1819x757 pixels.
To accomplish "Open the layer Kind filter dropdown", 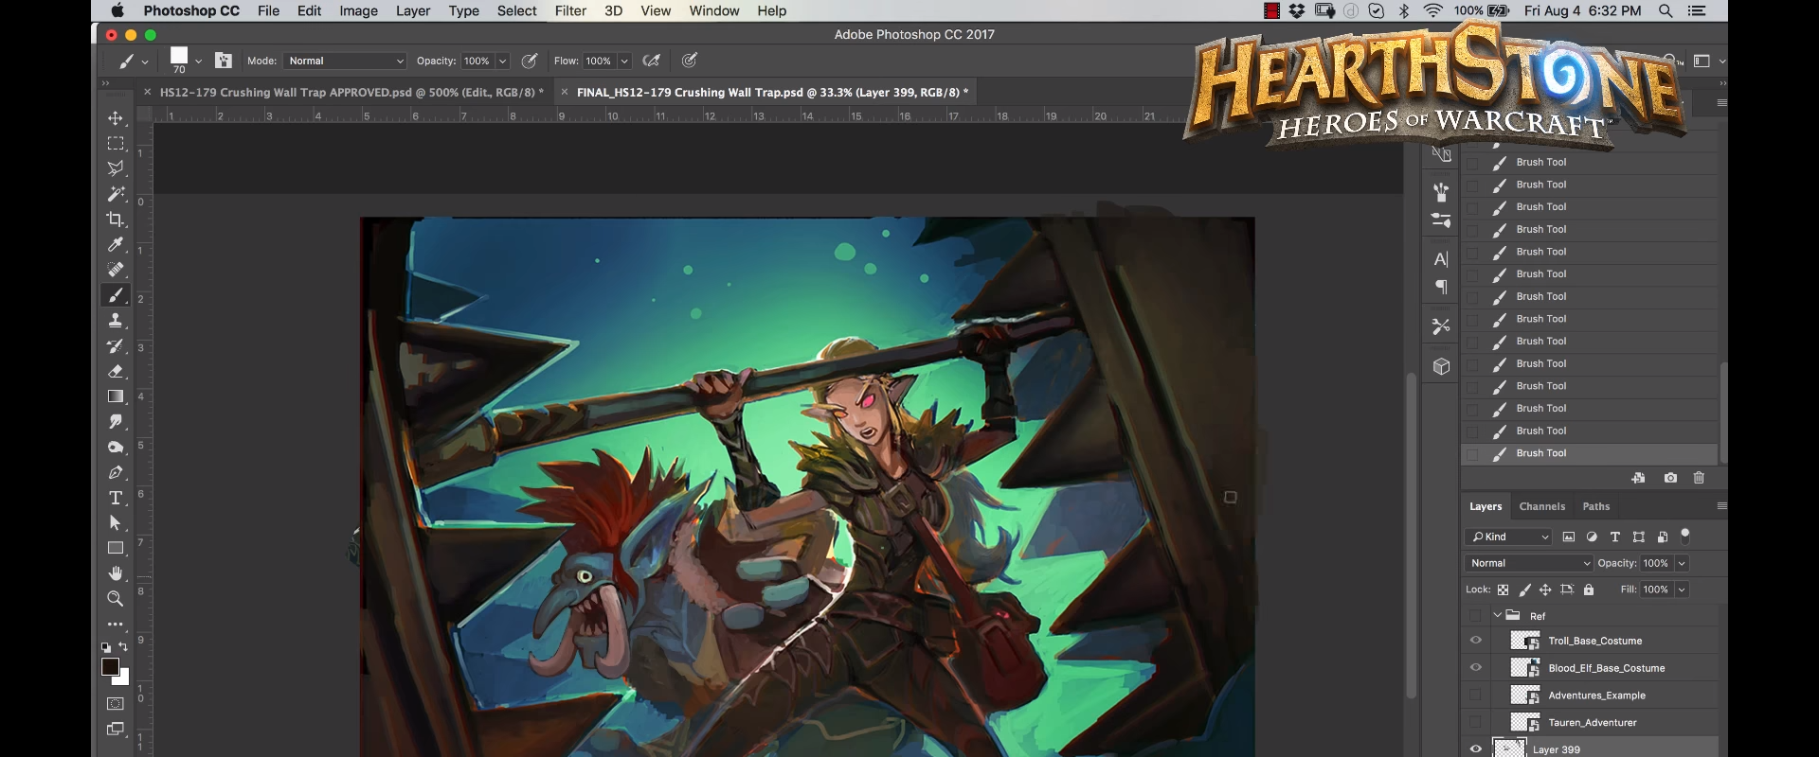I will coord(1508,537).
